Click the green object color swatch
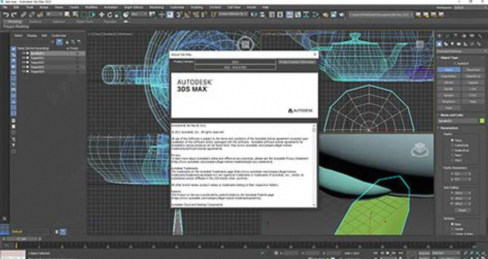The height and width of the screenshot is (259, 488). (482, 121)
